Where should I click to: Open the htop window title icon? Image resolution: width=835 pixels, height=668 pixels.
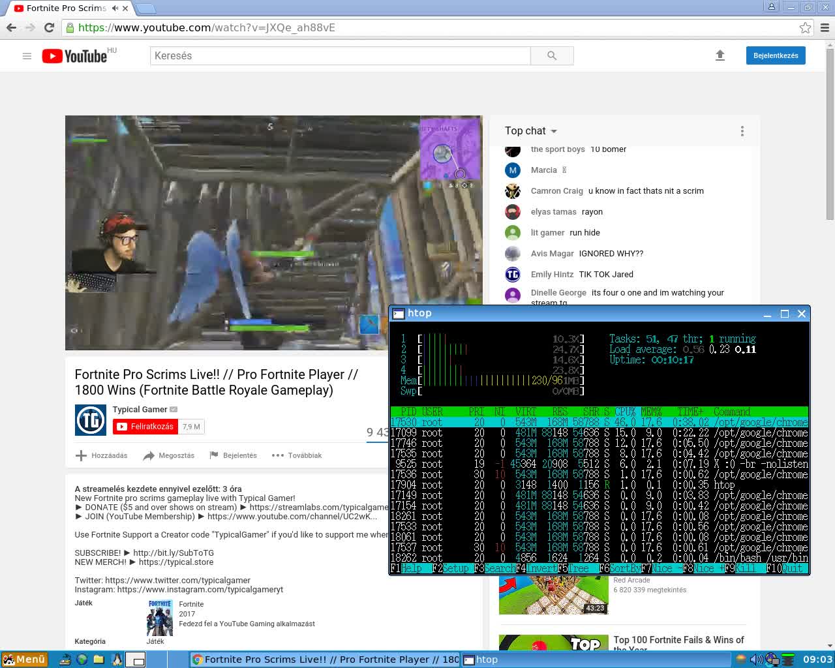398,314
